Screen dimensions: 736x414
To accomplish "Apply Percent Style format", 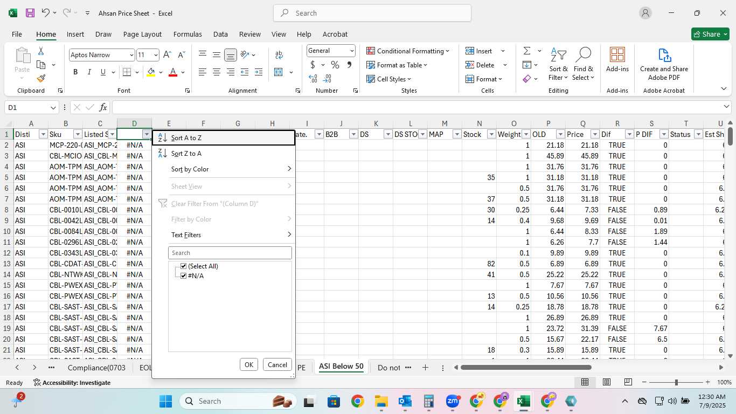I will tap(335, 65).
